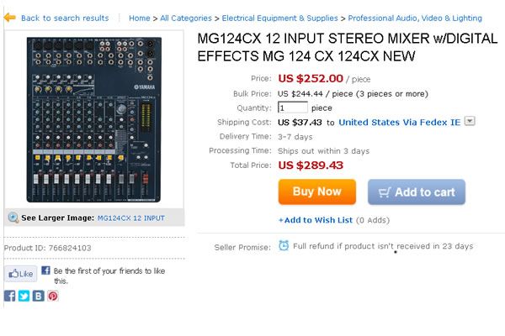Open All Categories breadcrumb
The height and width of the screenshot is (336, 505).
point(186,18)
